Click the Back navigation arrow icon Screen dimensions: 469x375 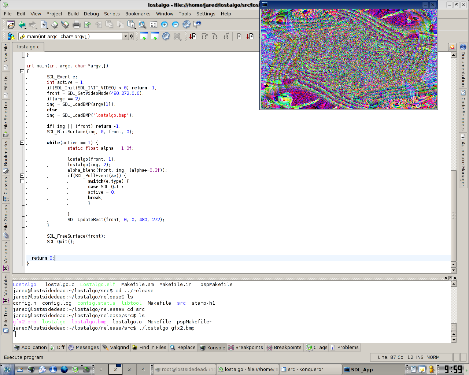[22, 25]
